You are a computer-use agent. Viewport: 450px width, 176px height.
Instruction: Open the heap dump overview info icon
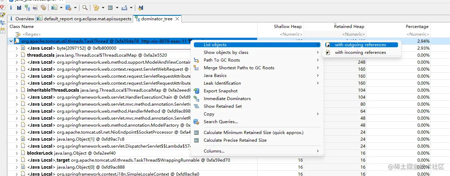pyautogui.click(x=11, y=7)
